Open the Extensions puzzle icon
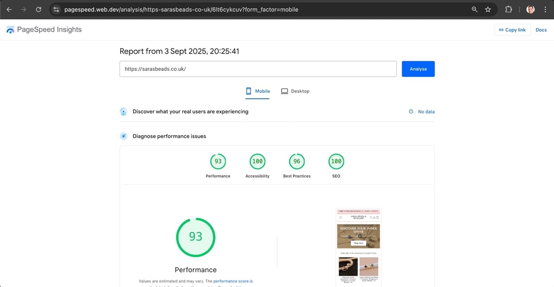Screen dimensions: 554x287 pyautogui.click(x=509, y=9)
